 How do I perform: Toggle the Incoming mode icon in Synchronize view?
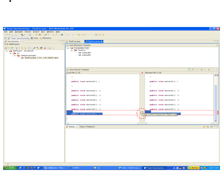tap(34, 48)
